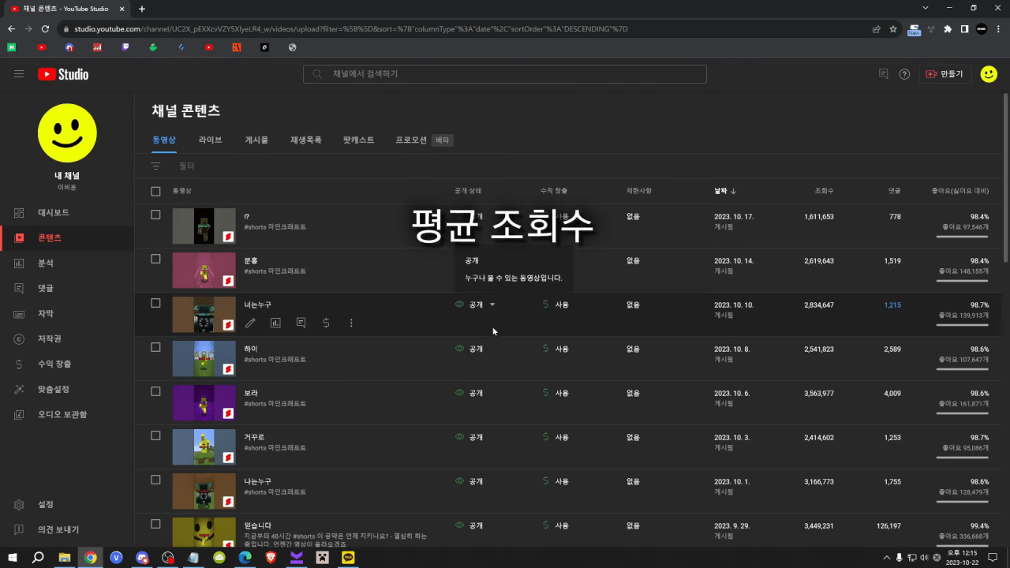Switch to the 재생목록 tab

[x=306, y=140]
